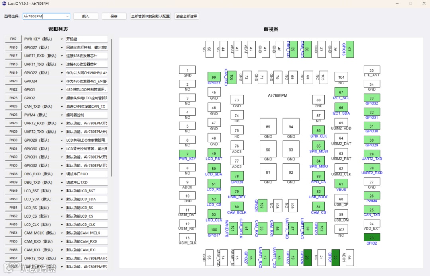Select pin 80 CAM_BCLK on chip diagram
The height and width of the screenshot is (276, 430).
click(x=237, y=206)
